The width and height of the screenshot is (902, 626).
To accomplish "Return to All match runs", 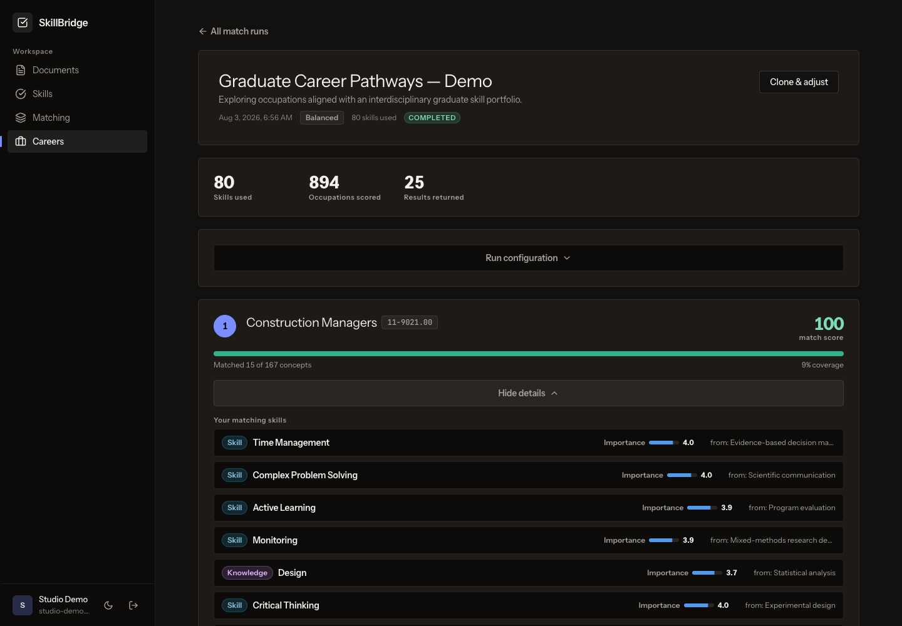I will point(233,31).
